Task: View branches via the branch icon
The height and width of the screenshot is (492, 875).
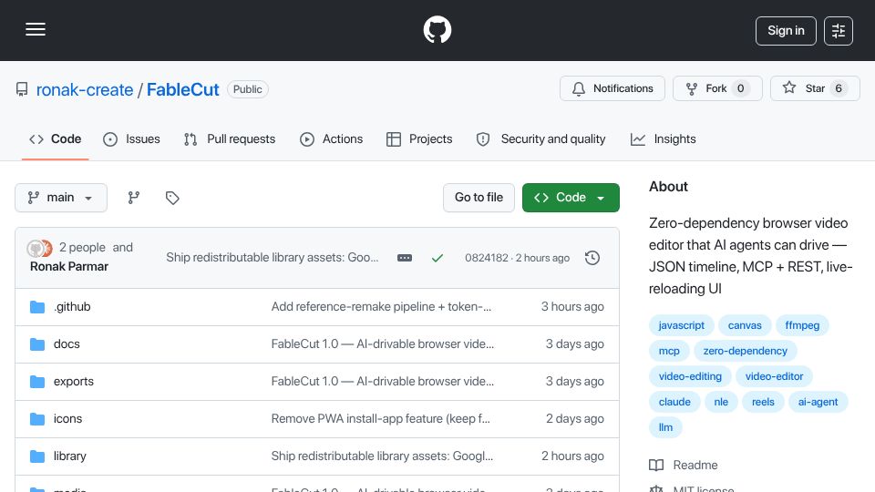Action: (x=133, y=198)
